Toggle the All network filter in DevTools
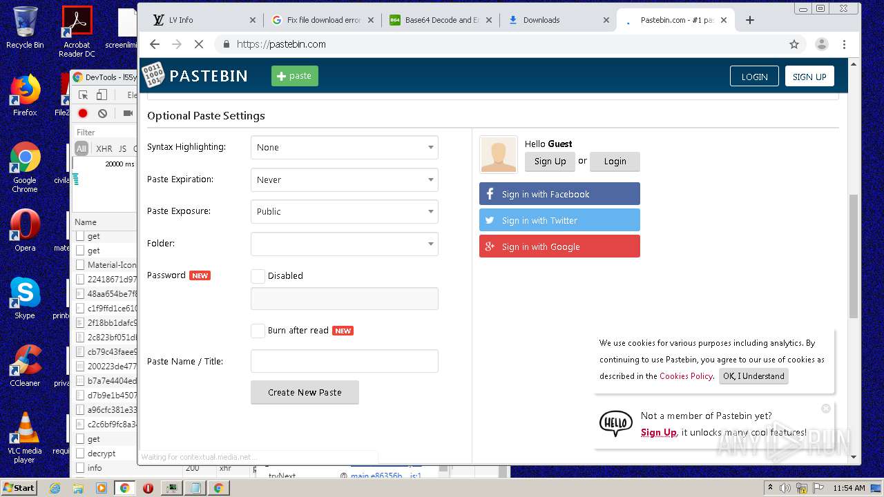This screenshot has height=497, width=884. coord(81,148)
